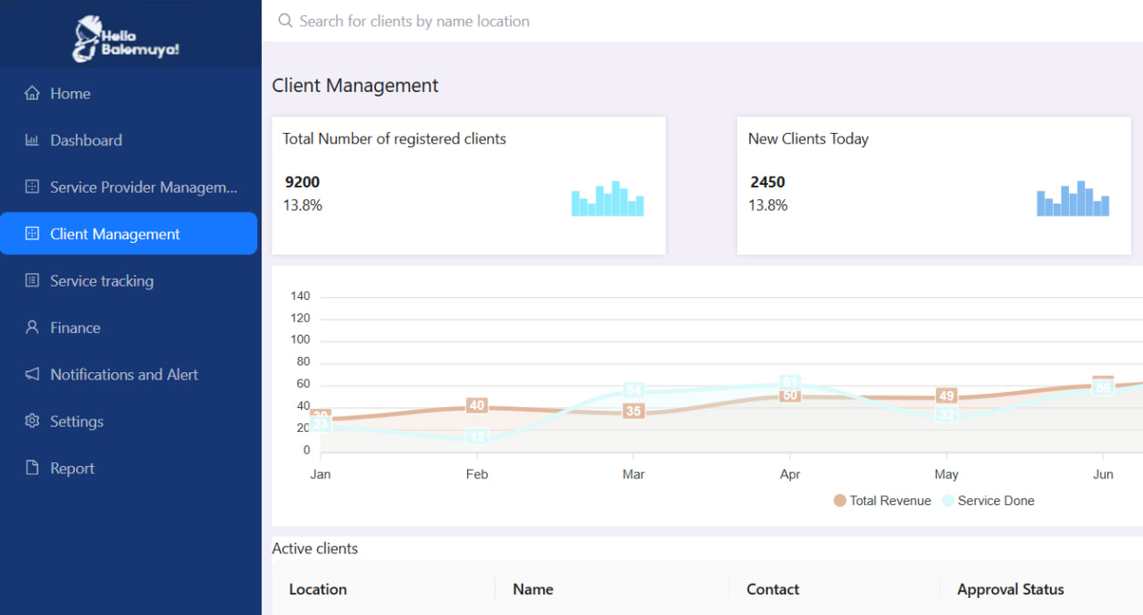Sort table by Location column header

point(318,589)
